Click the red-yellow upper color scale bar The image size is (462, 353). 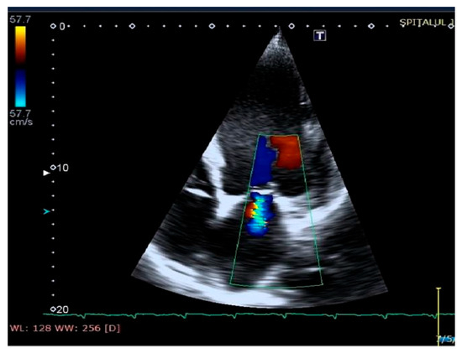pos(20,44)
